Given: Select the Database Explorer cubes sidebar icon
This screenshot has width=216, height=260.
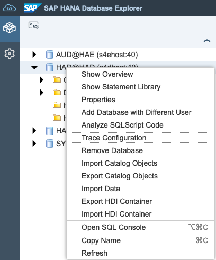Looking at the screenshot, I should (10, 28).
